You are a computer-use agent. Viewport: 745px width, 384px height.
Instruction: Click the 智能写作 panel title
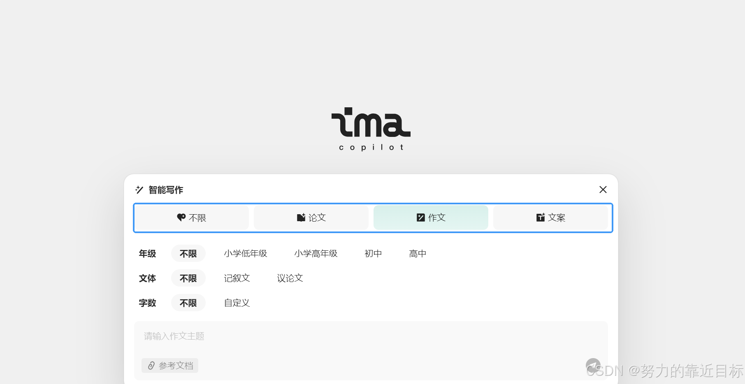click(166, 190)
